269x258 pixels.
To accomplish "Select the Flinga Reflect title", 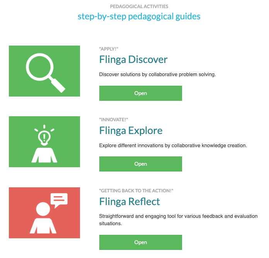I will (x=129, y=202).
